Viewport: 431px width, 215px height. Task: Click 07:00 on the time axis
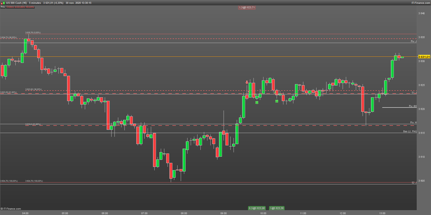click(x=144, y=213)
